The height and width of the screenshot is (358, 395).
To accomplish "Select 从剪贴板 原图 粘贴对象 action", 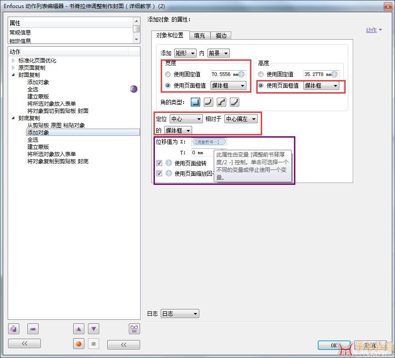I will (56, 125).
